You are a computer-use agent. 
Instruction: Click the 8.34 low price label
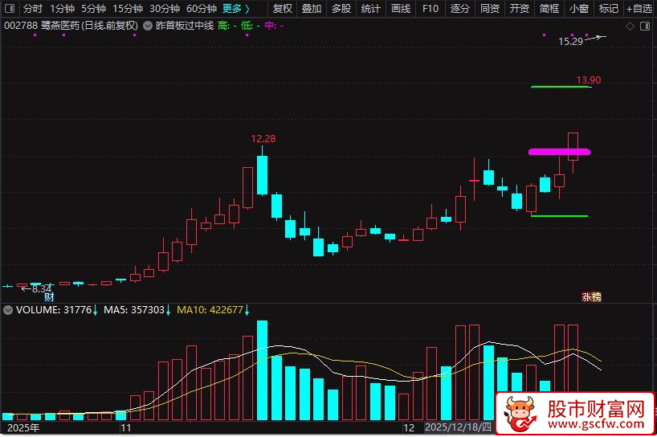pos(42,288)
